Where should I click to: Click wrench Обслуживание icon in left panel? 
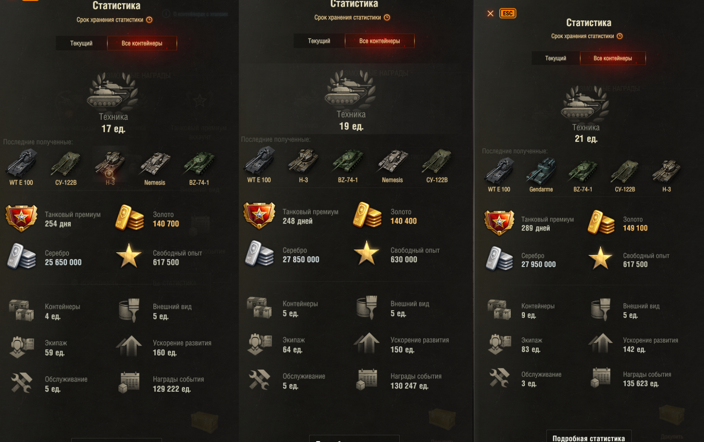pos(21,383)
